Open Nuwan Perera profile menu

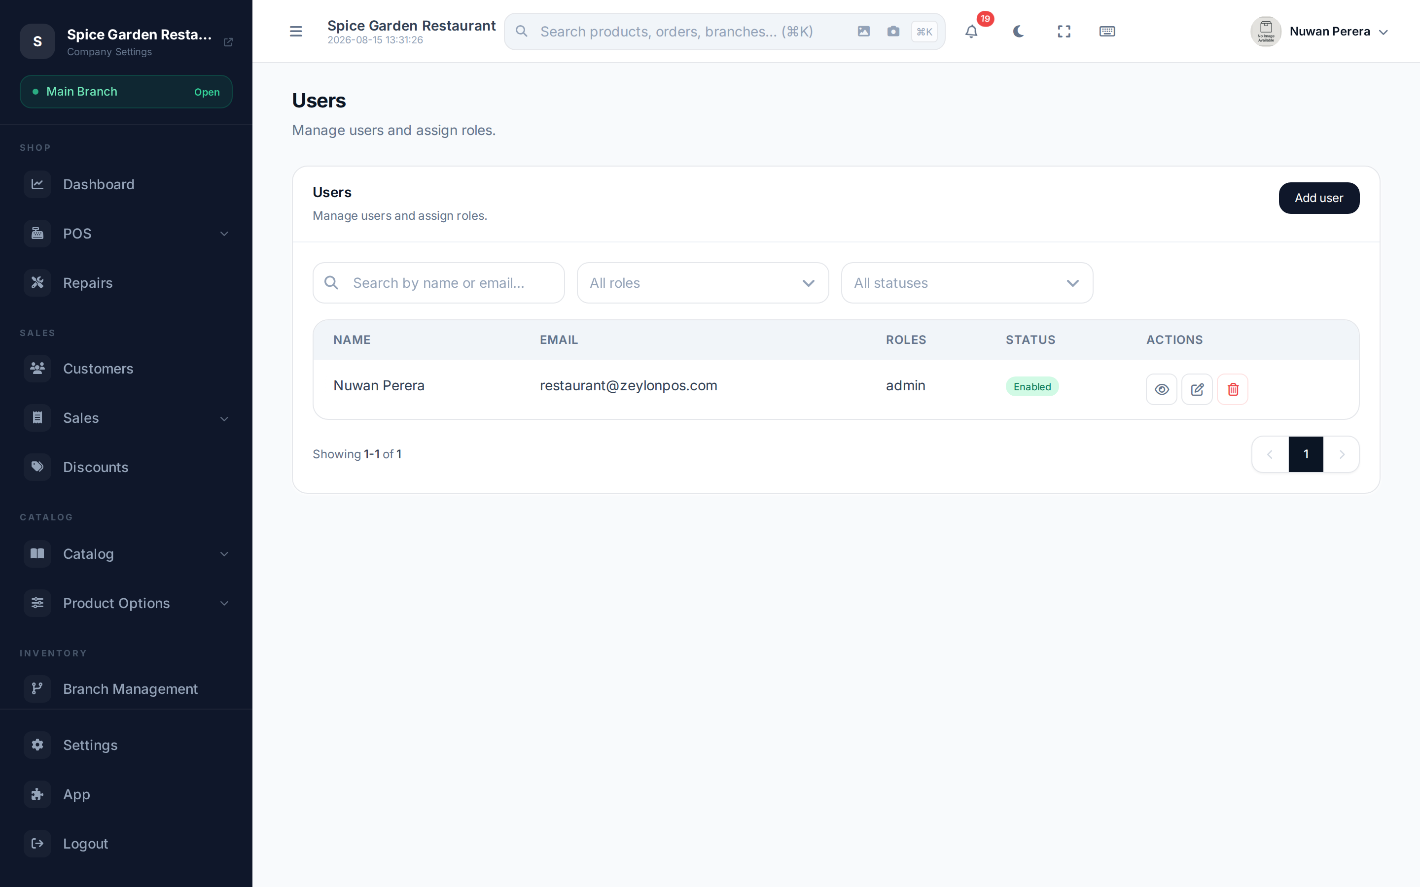[1320, 31]
